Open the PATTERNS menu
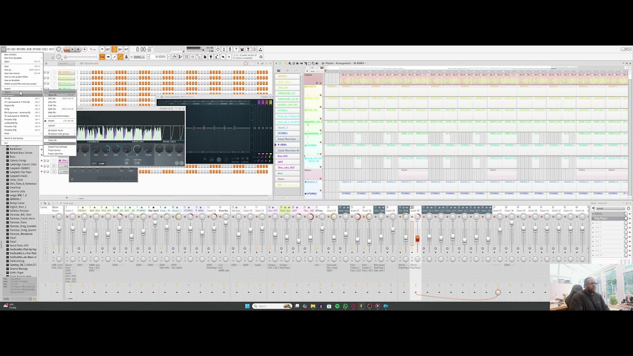 pyautogui.click(x=21, y=49)
